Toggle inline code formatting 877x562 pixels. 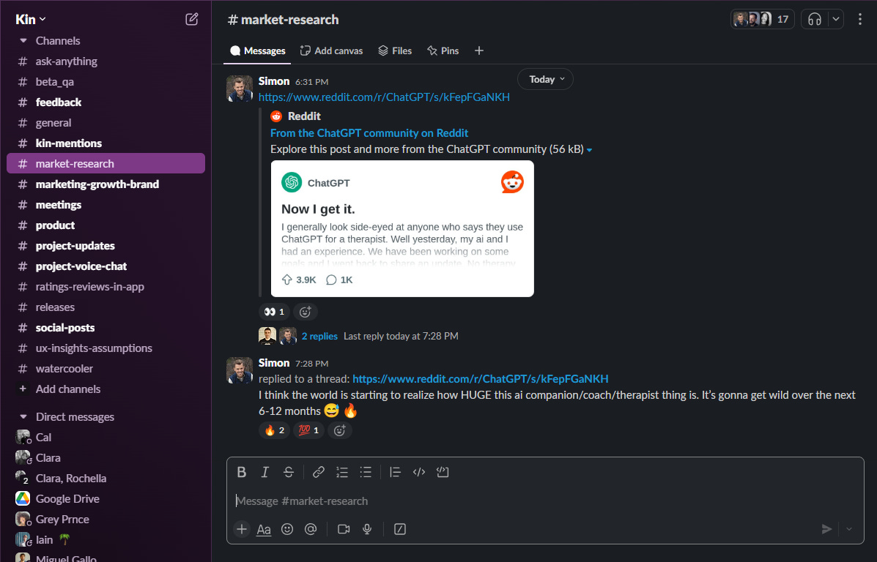pos(419,472)
